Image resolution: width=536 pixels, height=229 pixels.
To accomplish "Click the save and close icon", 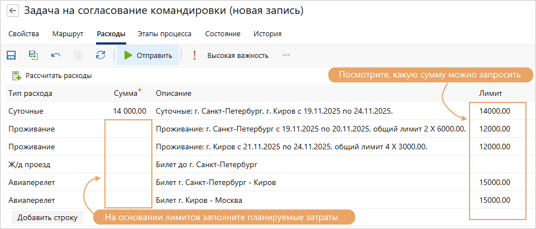I will [x=33, y=55].
